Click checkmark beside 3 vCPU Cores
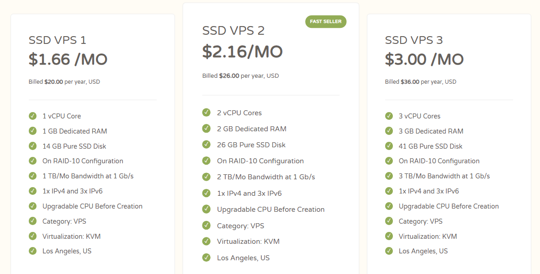 pyautogui.click(x=389, y=116)
